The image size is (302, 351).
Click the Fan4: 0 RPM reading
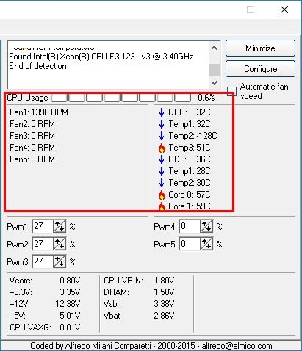pos(32,148)
